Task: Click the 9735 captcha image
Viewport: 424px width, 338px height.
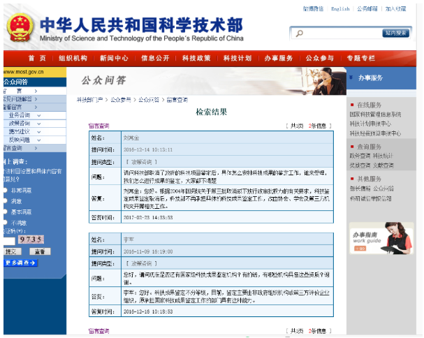Action: pyautogui.click(x=31, y=240)
